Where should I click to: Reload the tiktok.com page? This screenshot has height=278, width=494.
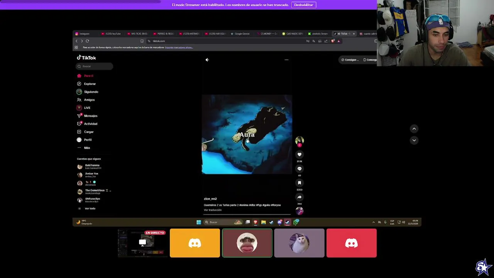pyautogui.click(x=87, y=41)
